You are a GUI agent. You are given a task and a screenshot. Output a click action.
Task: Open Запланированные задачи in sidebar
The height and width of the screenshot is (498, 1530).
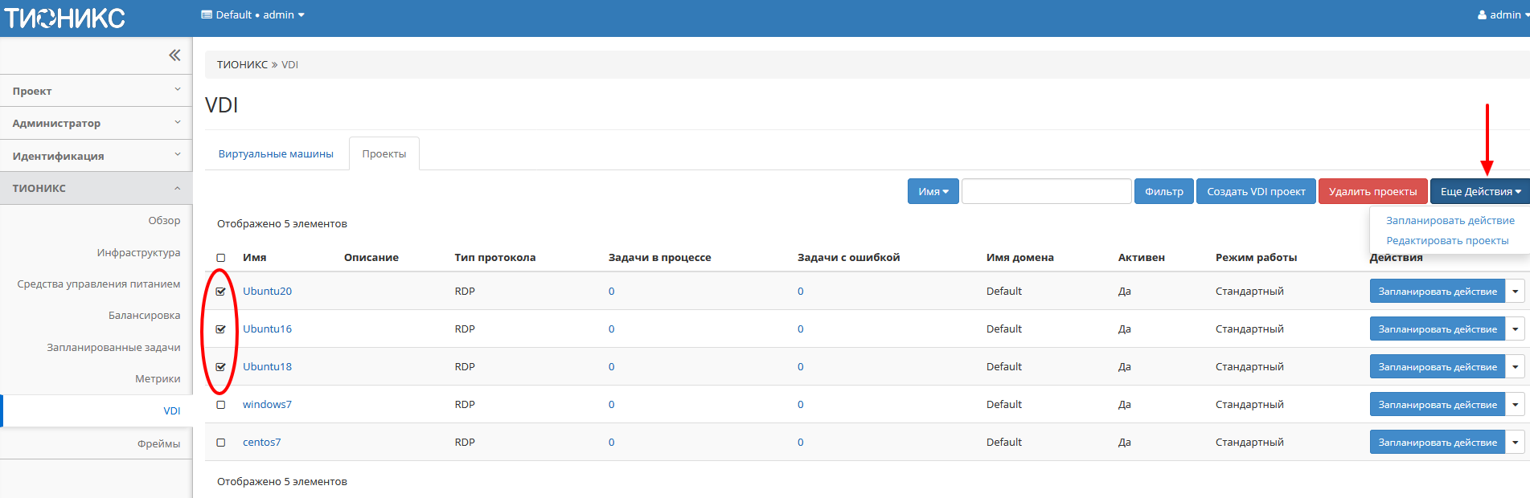click(x=113, y=347)
